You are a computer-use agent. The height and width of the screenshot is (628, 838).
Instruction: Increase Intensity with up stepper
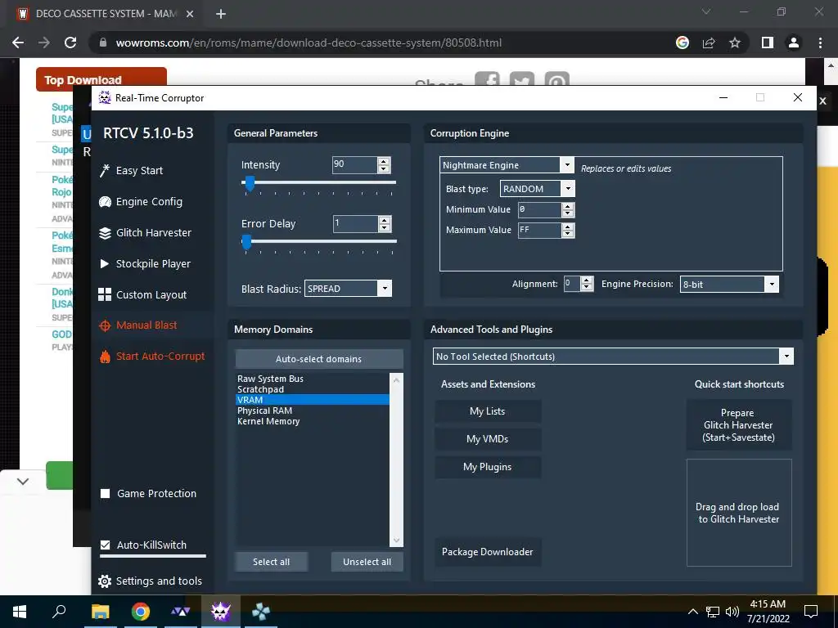(x=383, y=161)
